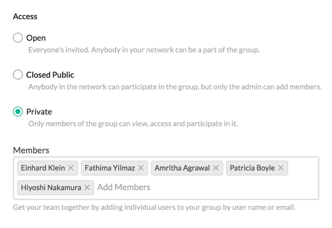Click the "Only members of the group" description

click(133, 124)
